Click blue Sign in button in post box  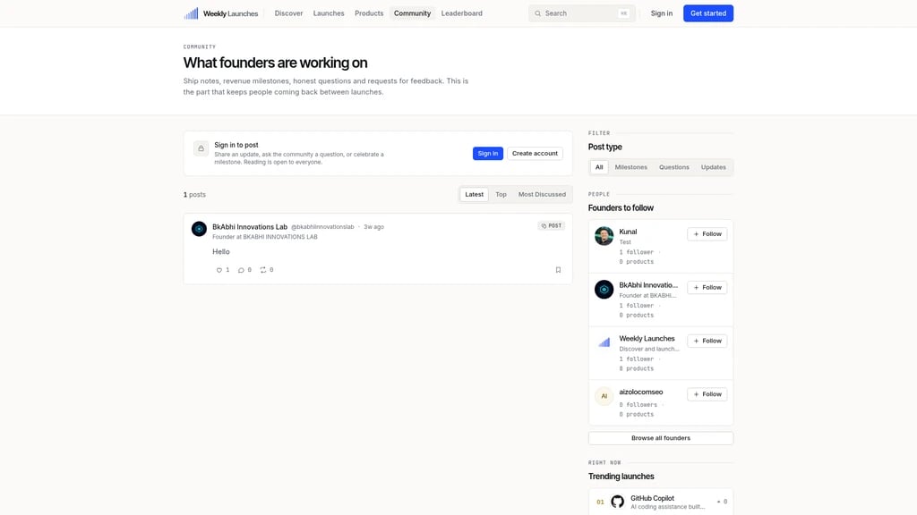click(488, 154)
